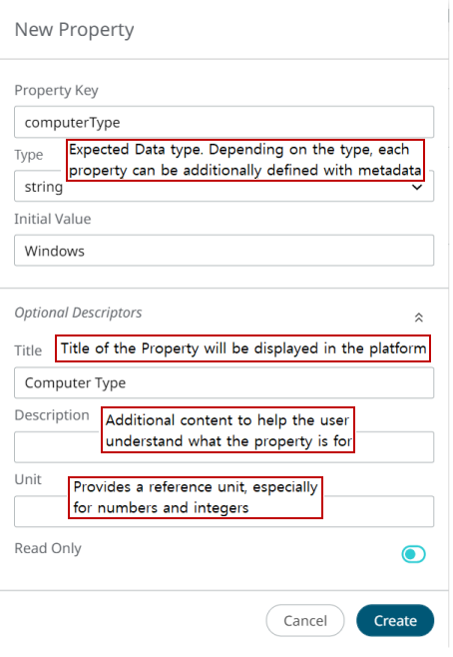
Task: Click the Optional Descriptors section heading
Action: coord(78,313)
